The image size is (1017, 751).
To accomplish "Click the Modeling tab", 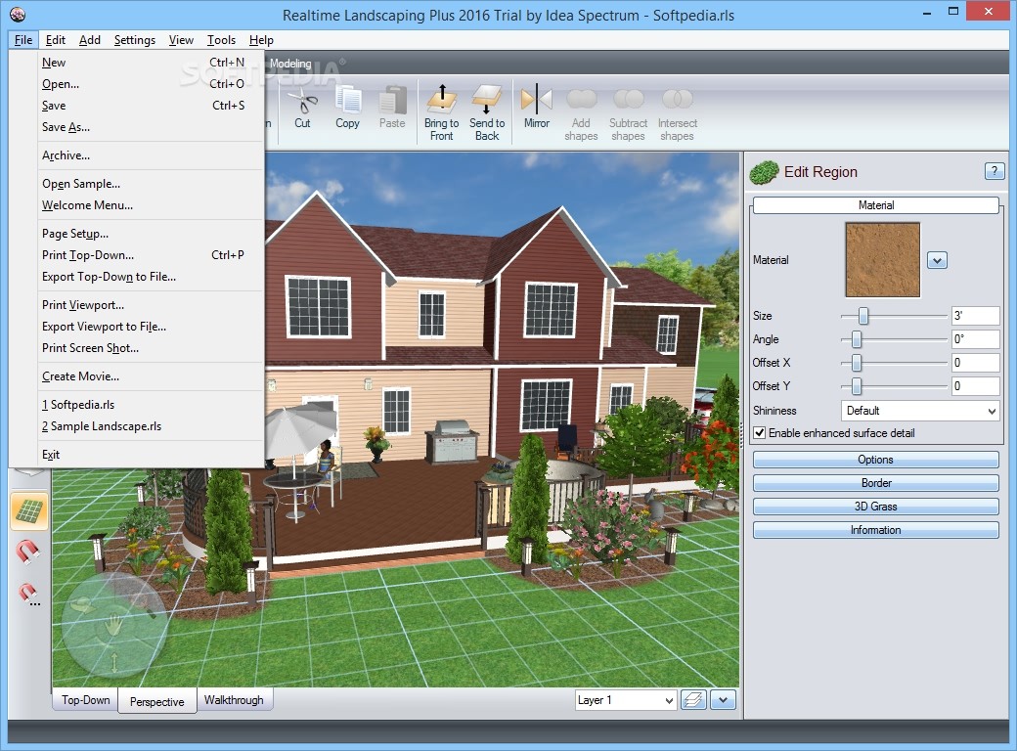I will coord(290,64).
